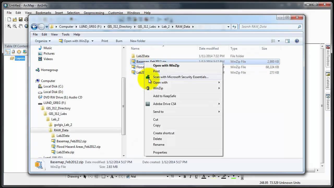Select Flood Hazard Areas_Feb2012.zip in tree
Screen dimensions: 334x188
click(x=78, y=147)
